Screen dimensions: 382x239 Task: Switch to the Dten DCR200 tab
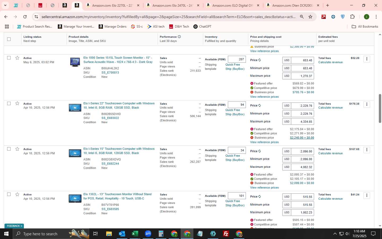click(292, 5)
